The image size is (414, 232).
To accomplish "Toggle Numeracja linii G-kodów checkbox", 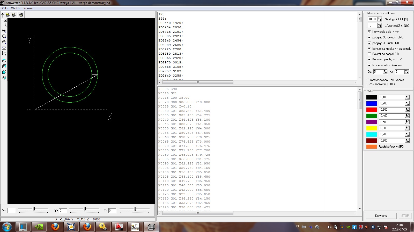I will pos(369,65).
